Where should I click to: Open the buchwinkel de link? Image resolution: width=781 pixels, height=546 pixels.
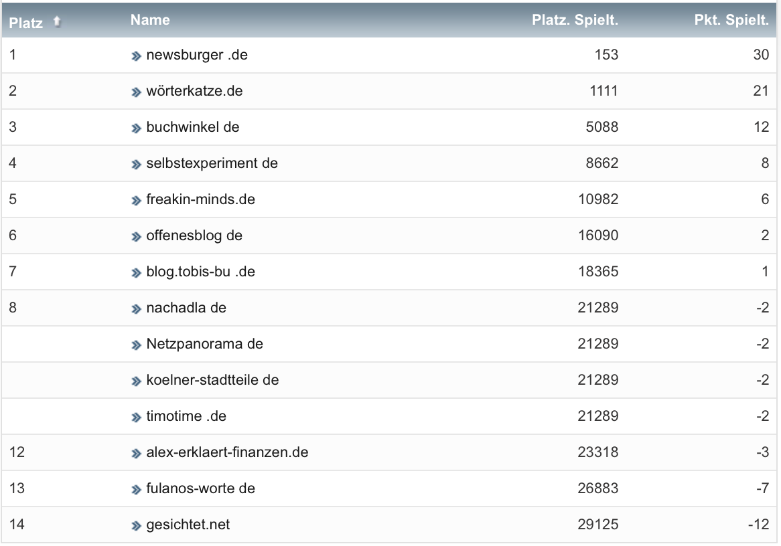pyautogui.click(x=193, y=127)
